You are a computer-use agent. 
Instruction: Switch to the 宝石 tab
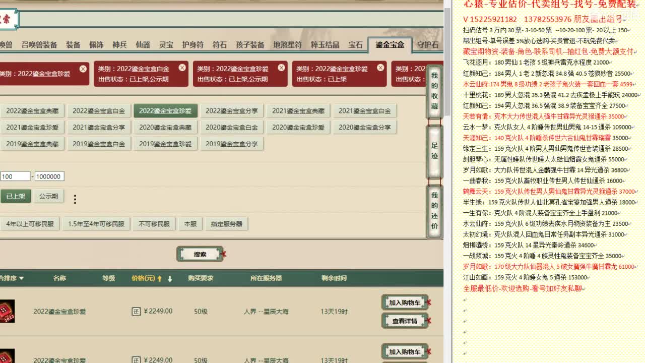[355, 45]
